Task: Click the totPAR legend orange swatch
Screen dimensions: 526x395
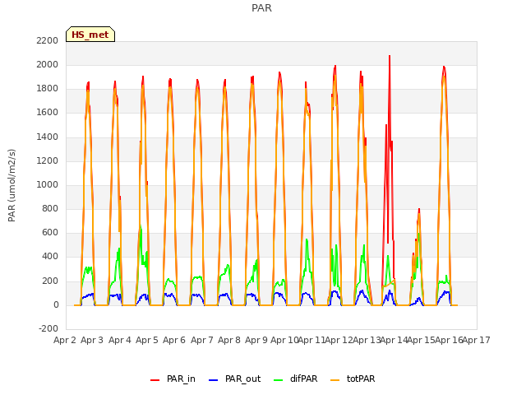Action: [335, 379]
